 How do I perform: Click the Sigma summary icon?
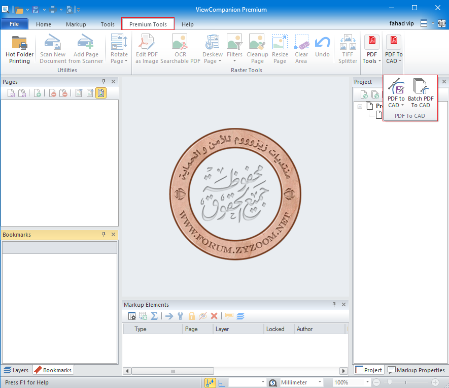(154, 316)
